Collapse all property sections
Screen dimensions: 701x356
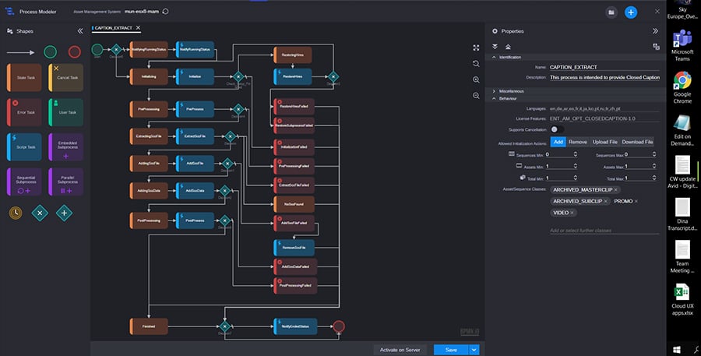pyautogui.click(x=508, y=47)
